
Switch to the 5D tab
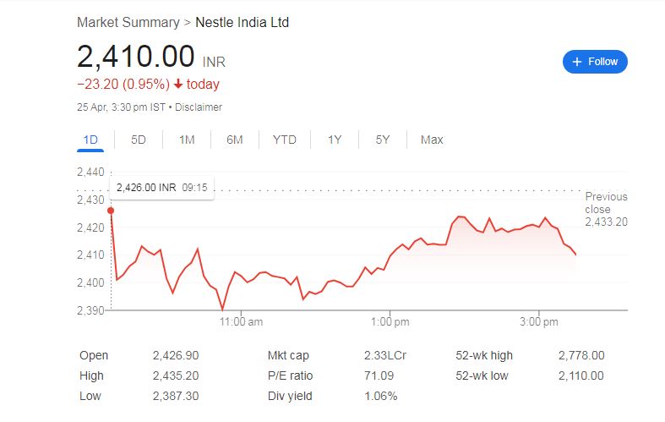(x=139, y=140)
